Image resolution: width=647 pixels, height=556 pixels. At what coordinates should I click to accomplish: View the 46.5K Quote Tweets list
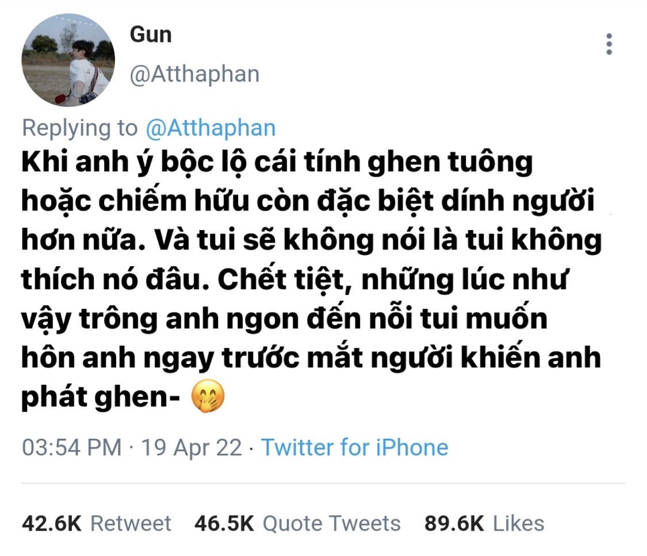(297, 523)
